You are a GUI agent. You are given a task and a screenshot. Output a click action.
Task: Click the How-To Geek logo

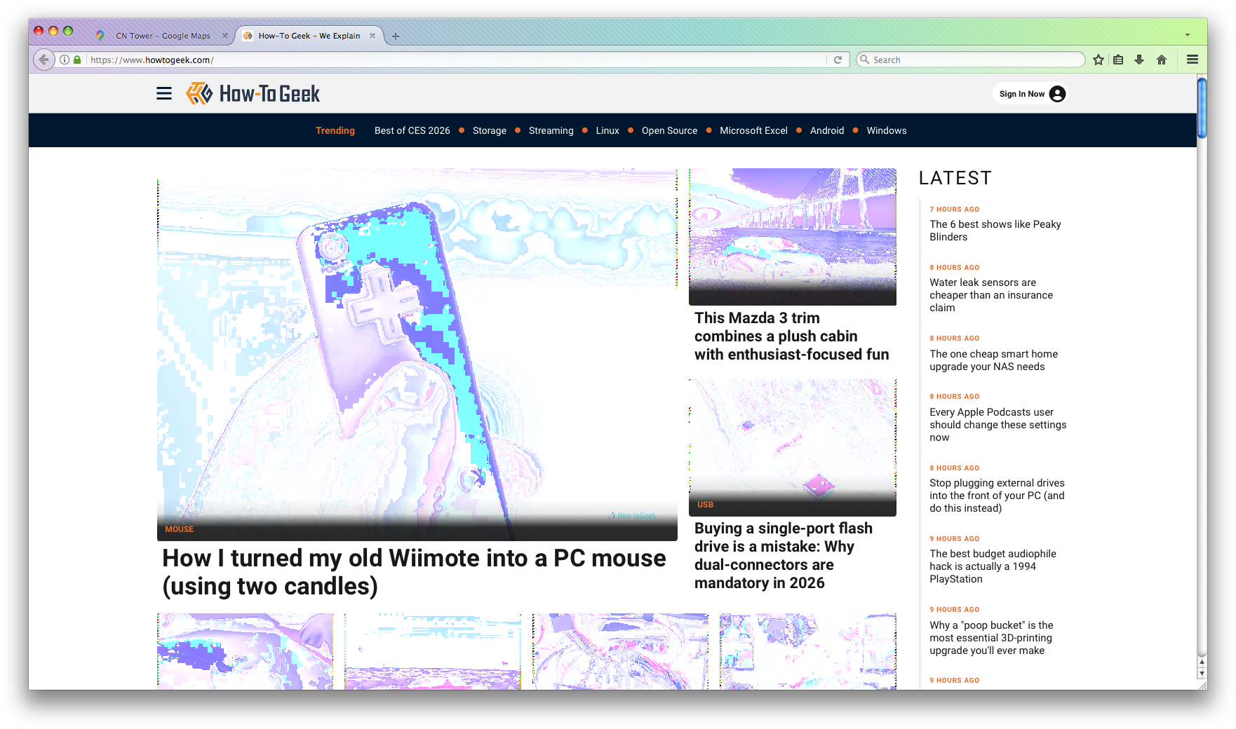pos(253,93)
